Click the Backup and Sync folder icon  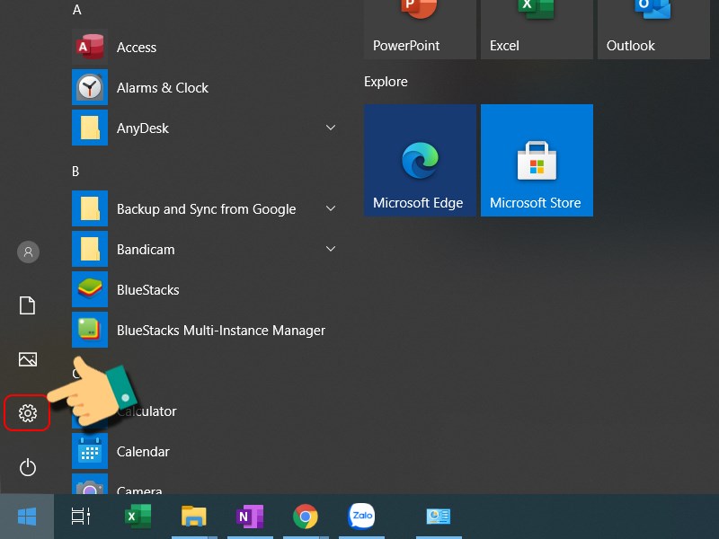click(x=90, y=208)
